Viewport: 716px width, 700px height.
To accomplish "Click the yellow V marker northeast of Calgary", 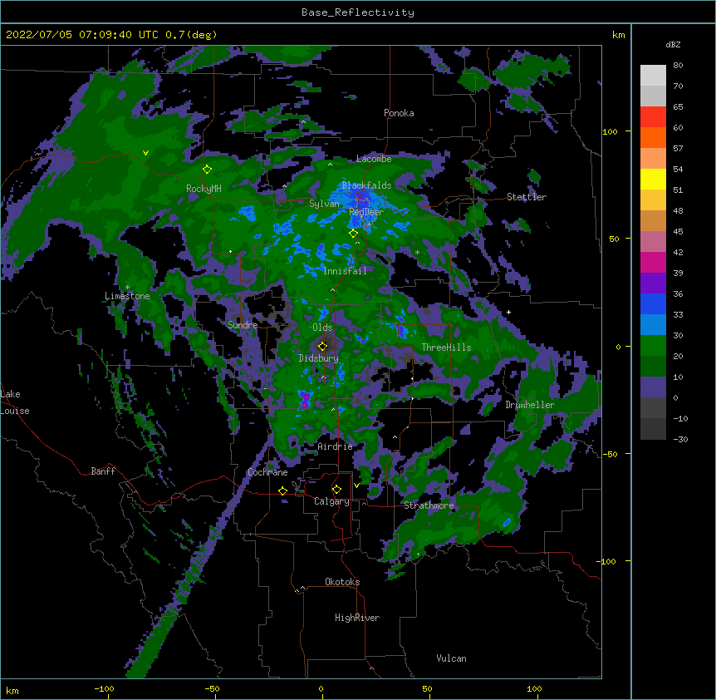I will coord(356,486).
